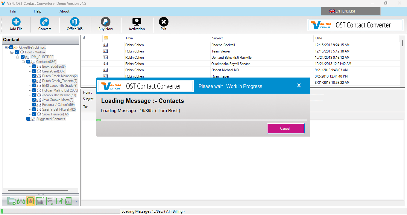Toggle the CreataCard(307) checkbox

(34, 71)
